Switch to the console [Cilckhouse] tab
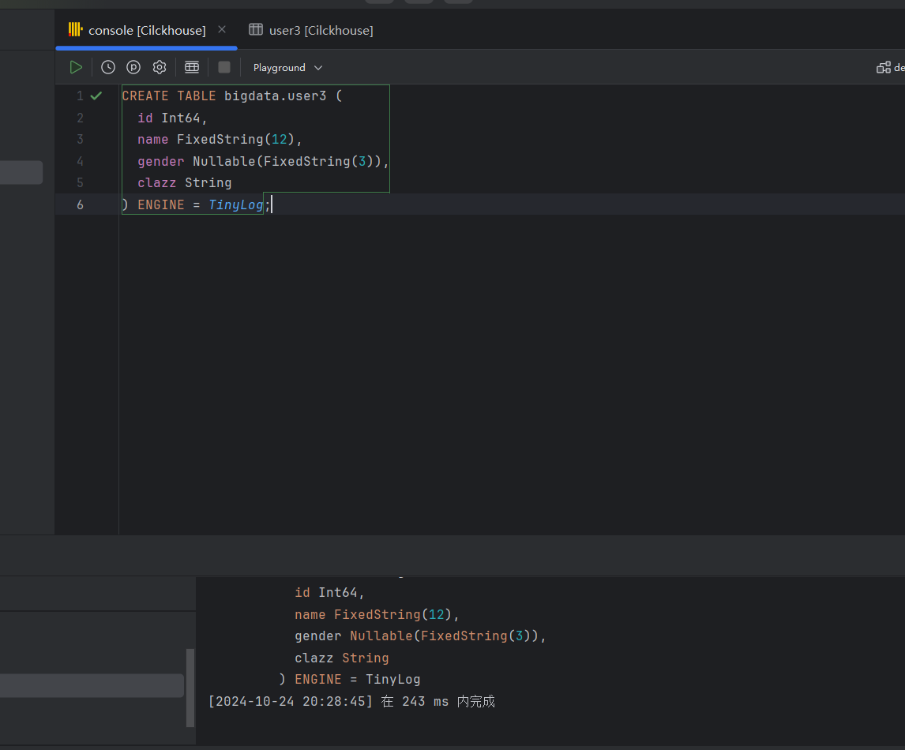 (x=147, y=31)
